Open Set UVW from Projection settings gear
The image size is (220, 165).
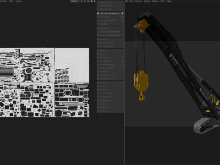click(x=122, y=13)
